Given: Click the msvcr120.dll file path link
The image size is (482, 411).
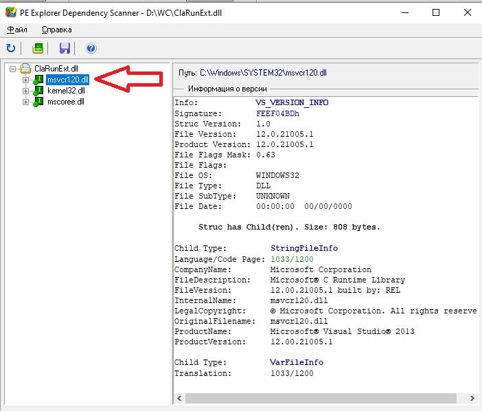Looking at the screenshot, I should point(263,72).
